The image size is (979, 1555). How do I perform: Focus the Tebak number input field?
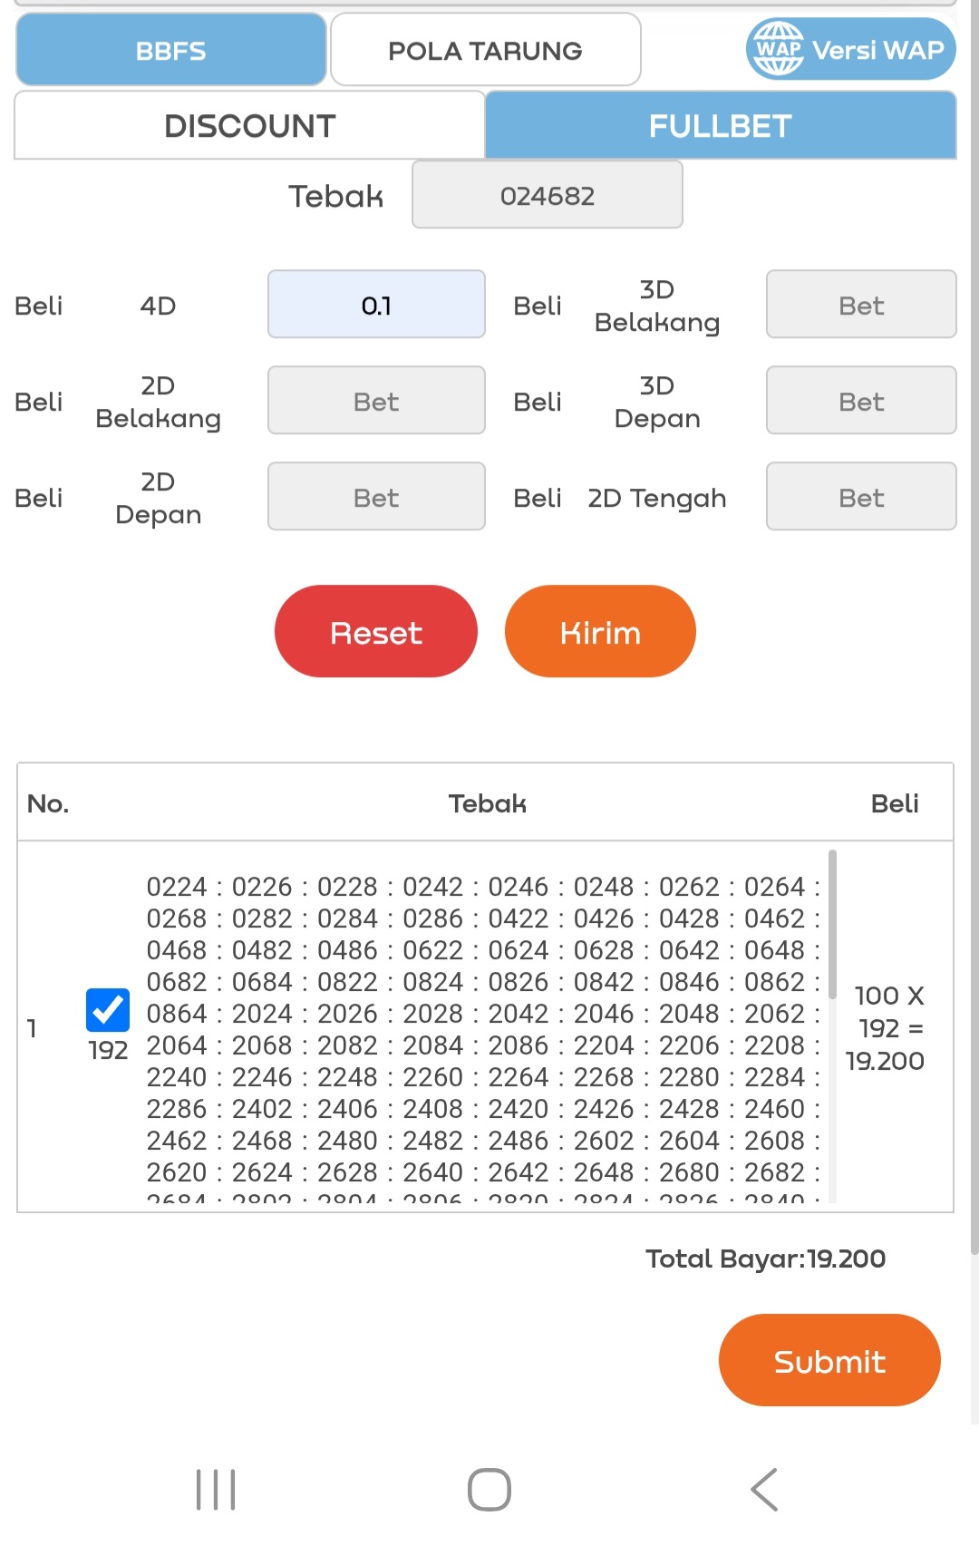tap(547, 195)
